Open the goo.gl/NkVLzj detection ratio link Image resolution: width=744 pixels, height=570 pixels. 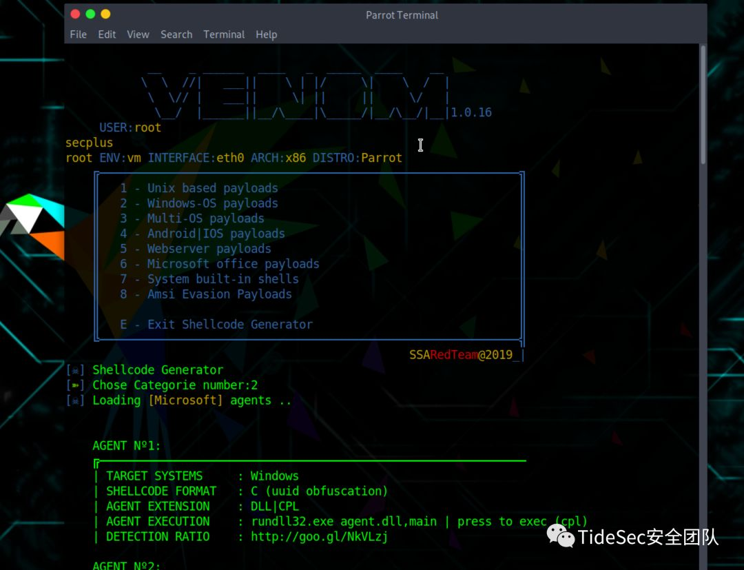[320, 537]
